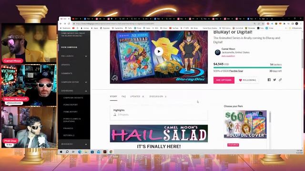305x171 pixels.
Task: Click the browser profile avatar icon
Action: (296, 24)
